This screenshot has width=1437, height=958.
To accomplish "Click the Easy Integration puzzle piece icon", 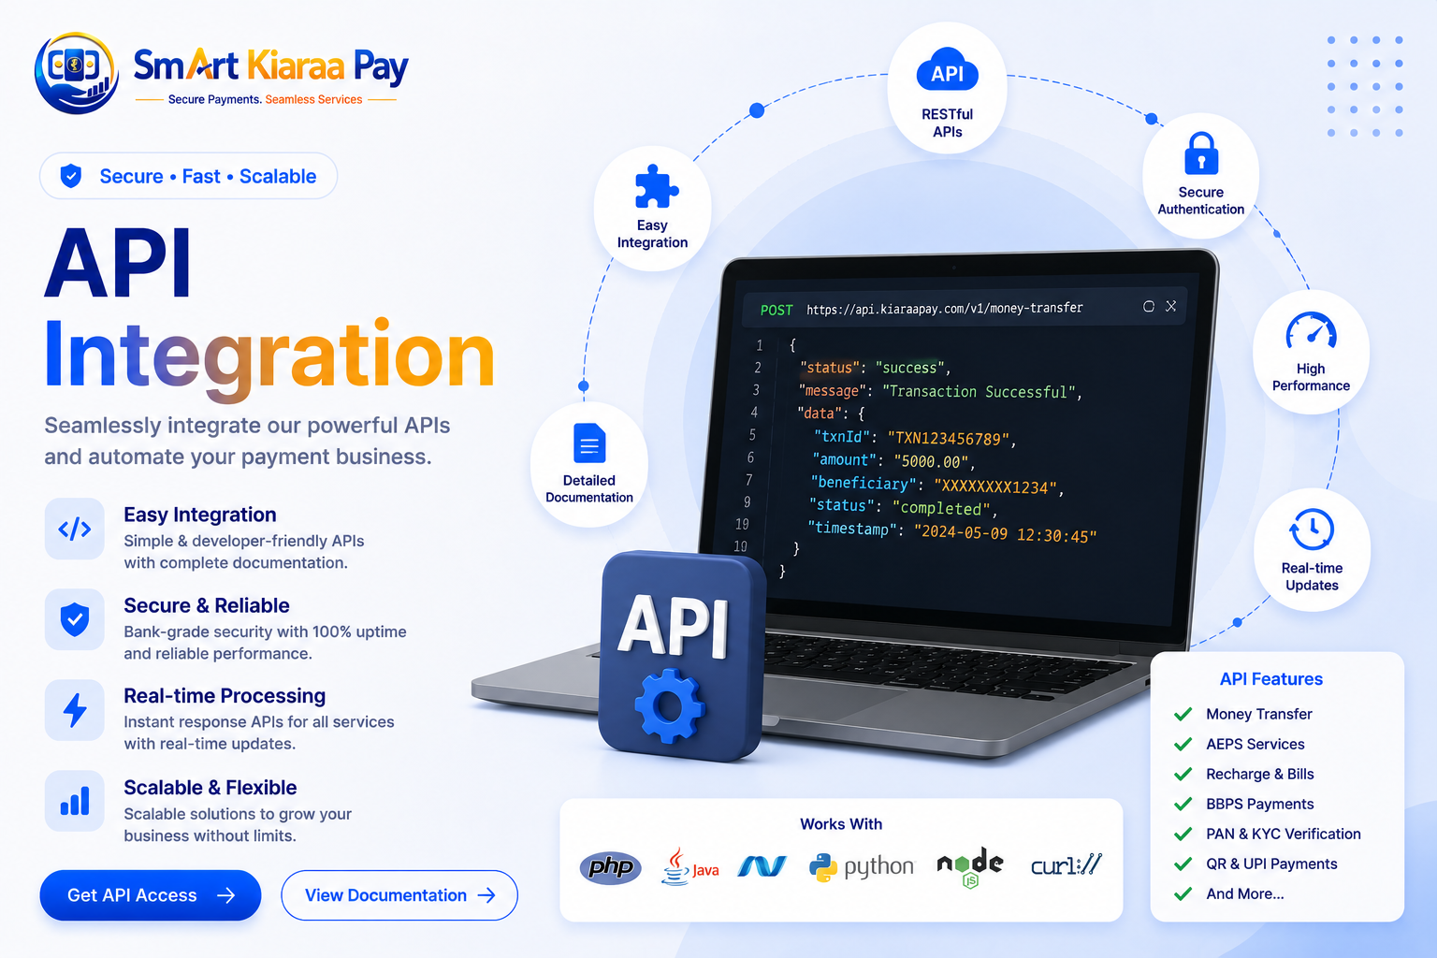I will click(x=656, y=186).
